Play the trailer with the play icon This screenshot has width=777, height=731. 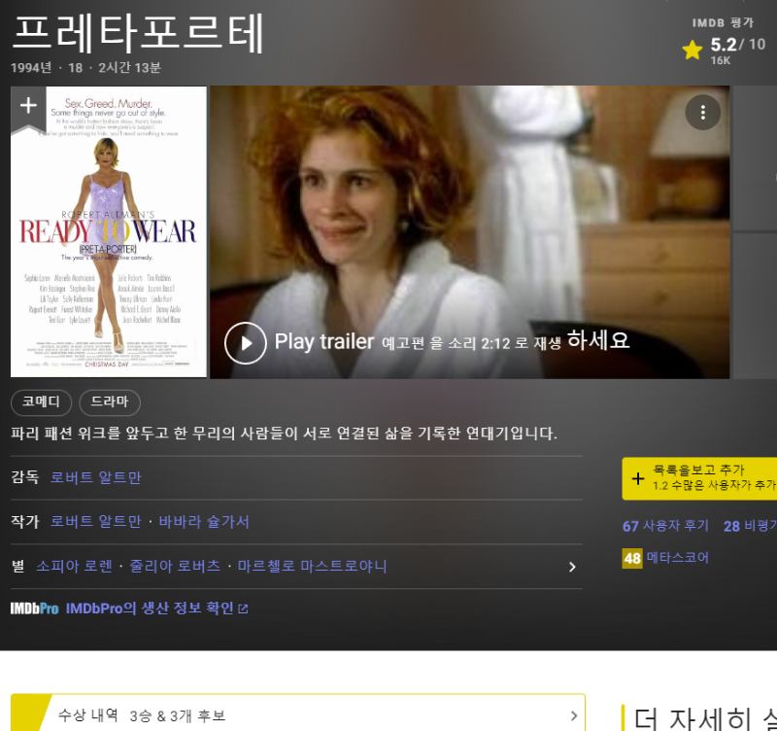coord(246,342)
